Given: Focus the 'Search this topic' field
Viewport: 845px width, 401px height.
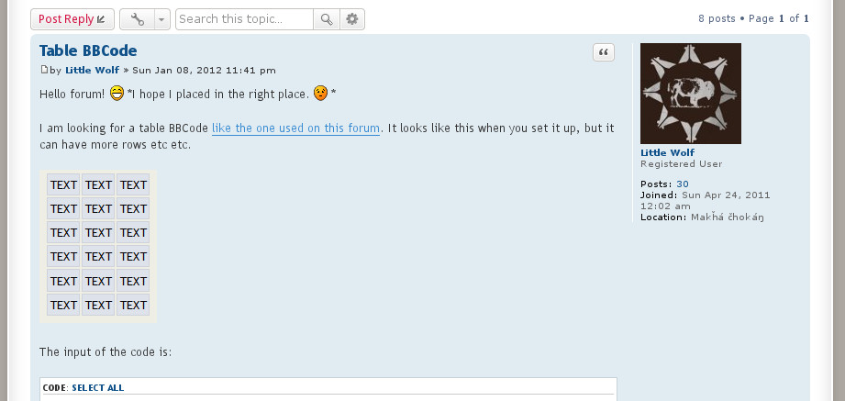Looking at the screenshot, I should [245, 19].
